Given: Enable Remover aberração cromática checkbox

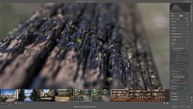Looking at the screenshot, I should 172,48.
